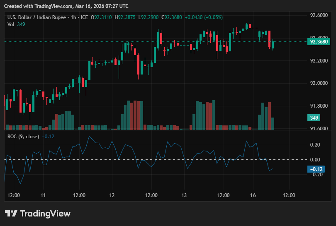
Task: Select the ROC (9, close) indicator label
Action: [x=23, y=137]
